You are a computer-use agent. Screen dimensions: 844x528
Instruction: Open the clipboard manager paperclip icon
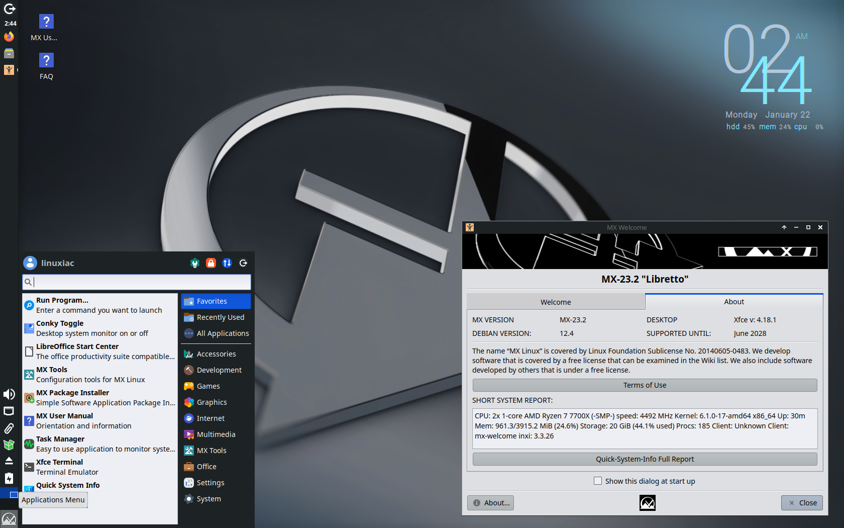tap(9, 428)
